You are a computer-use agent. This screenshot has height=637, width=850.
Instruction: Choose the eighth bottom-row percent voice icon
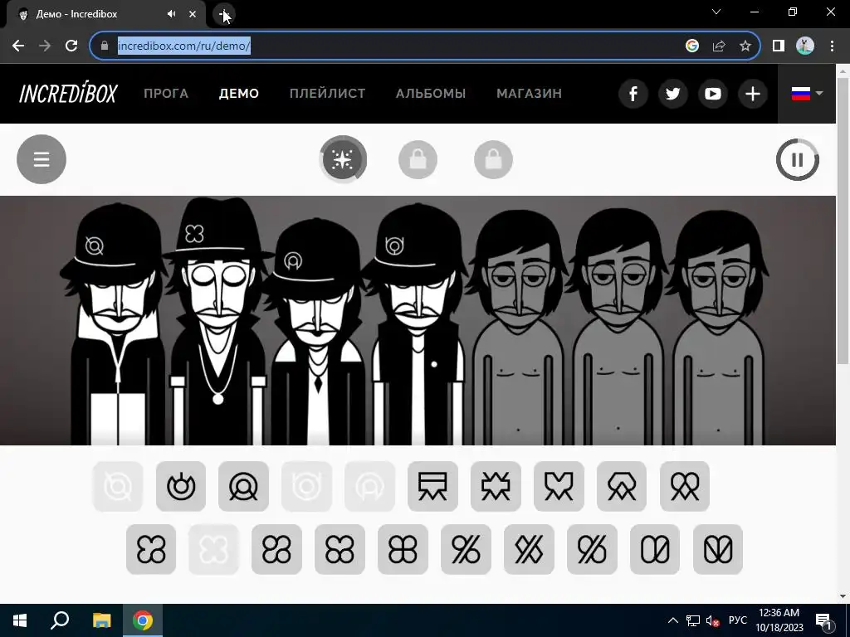click(592, 549)
